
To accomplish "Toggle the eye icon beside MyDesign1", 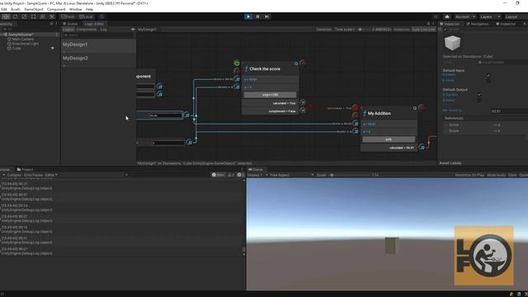I will pos(133,30).
